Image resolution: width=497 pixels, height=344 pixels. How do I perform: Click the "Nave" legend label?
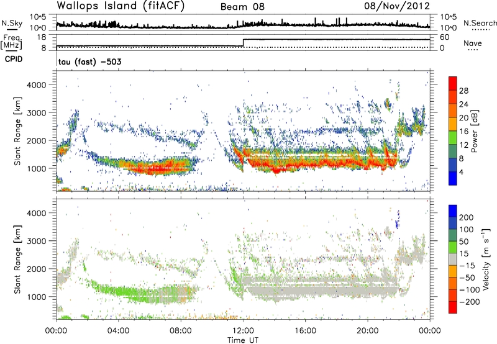tap(472, 43)
